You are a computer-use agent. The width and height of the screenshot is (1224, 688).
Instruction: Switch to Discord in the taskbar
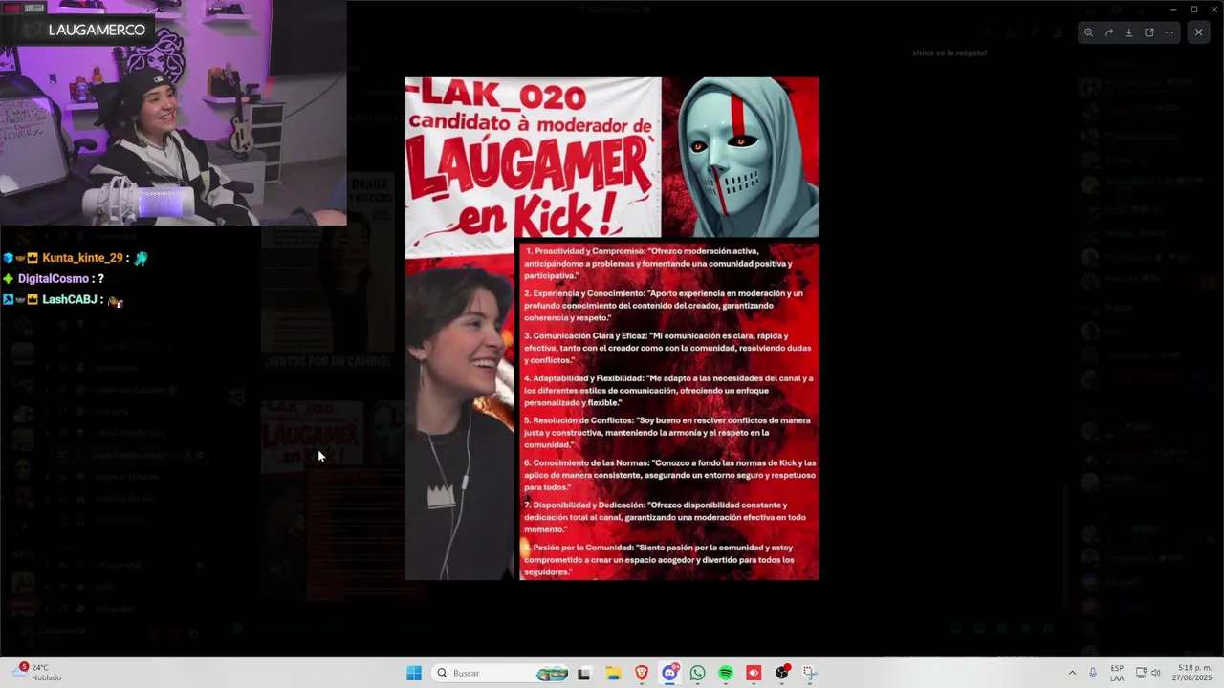coord(669,673)
